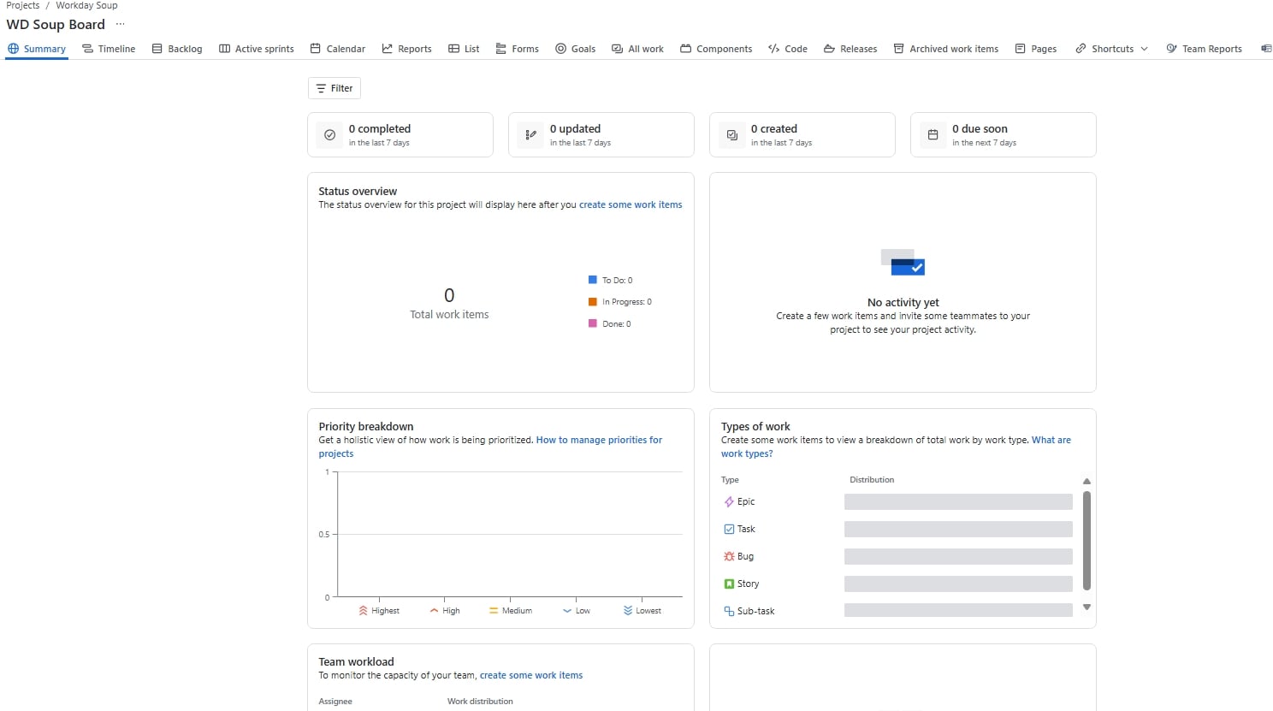Click the orange In Progress legend swatch
This screenshot has width=1273, height=711.
pyautogui.click(x=593, y=301)
